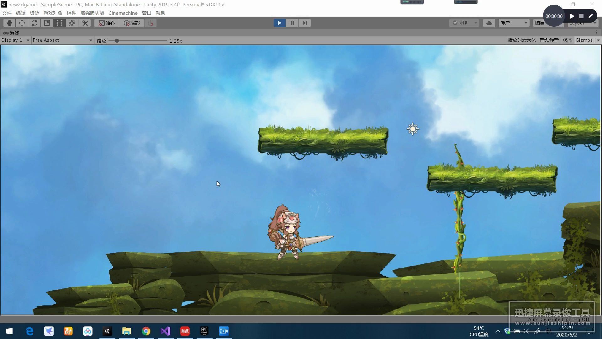Open the recorder pencil annotation tool
Screen dimensions: 602x339
click(591, 16)
